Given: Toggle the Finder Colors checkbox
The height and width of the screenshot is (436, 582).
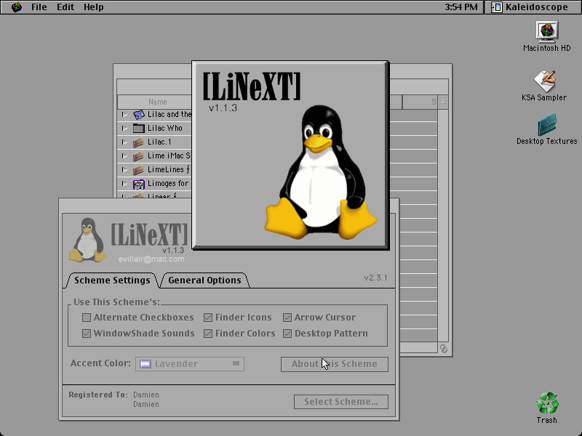Looking at the screenshot, I should (x=208, y=334).
